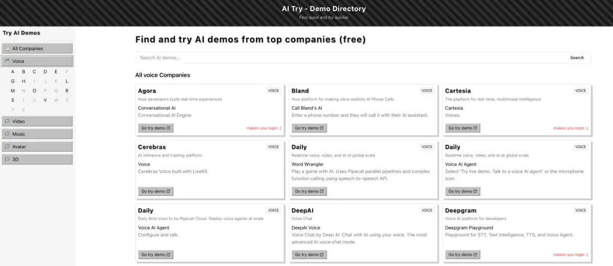Open the Avatar category folder

(37, 147)
